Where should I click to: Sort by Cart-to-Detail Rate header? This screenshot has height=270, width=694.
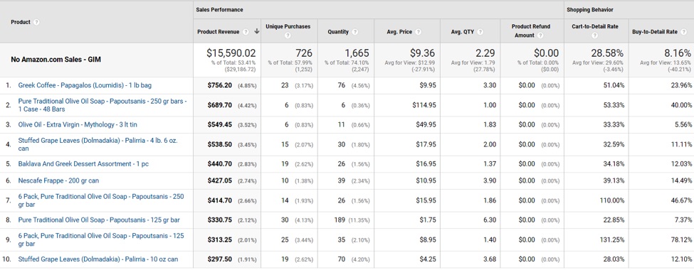[595, 26]
